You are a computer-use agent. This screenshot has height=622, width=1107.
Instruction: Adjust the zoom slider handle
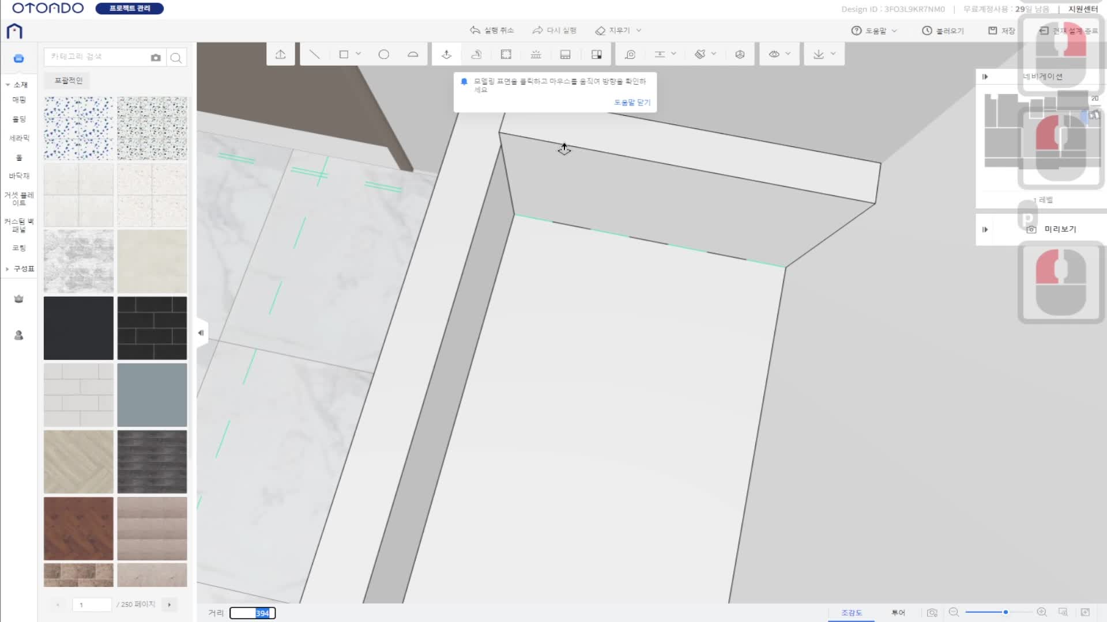(x=1006, y=612)
